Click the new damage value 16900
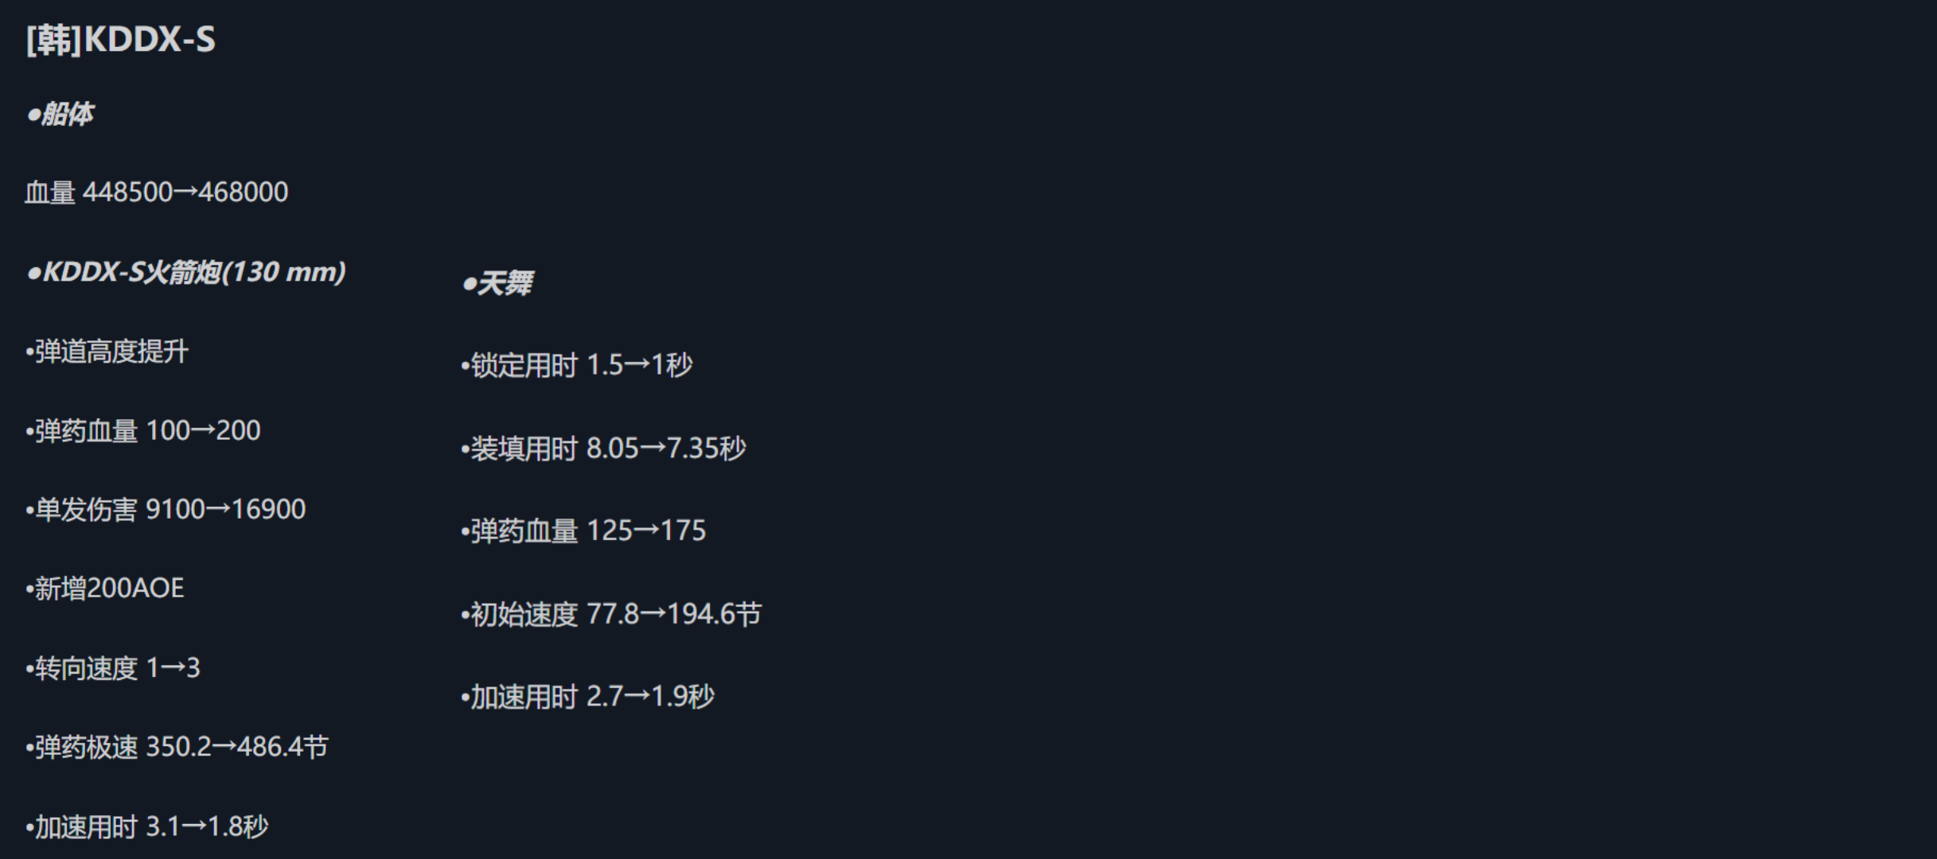Image resolution: width=1937 pixels, height=859 pixels. coord(269,510)
